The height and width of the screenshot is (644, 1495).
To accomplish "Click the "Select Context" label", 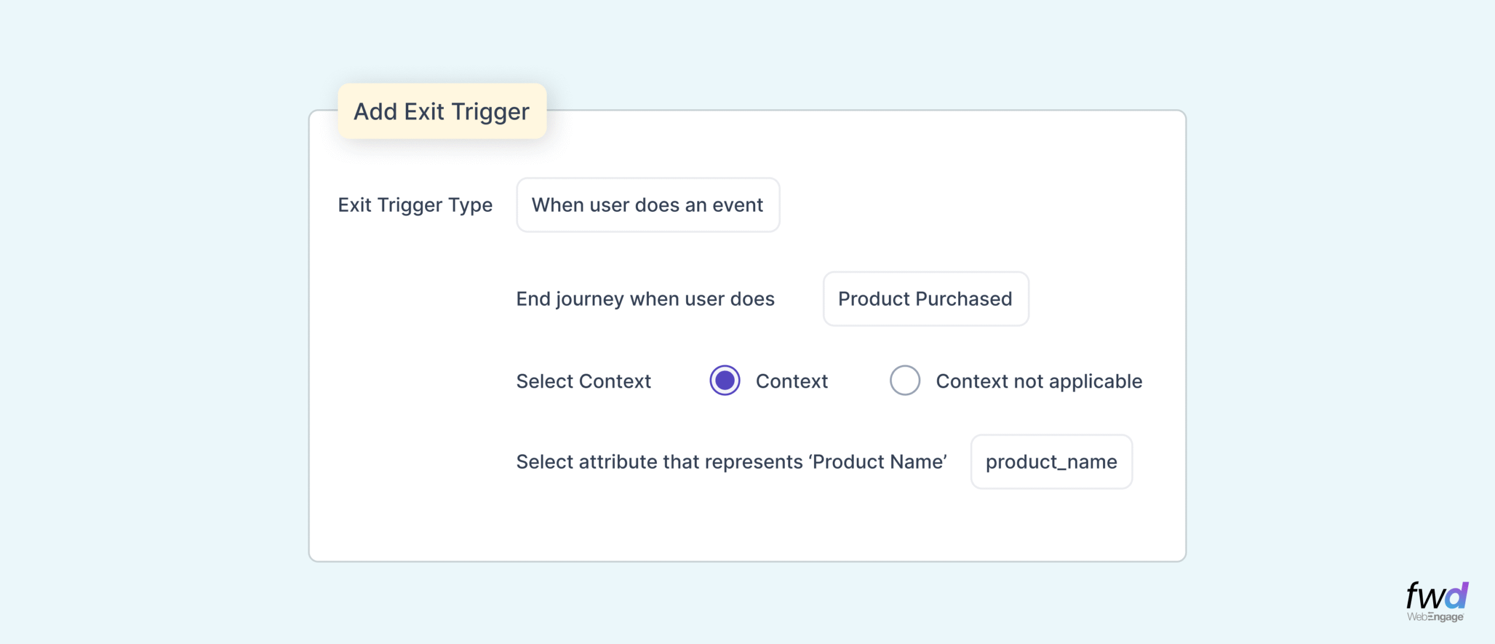I will tap(583, 381).
